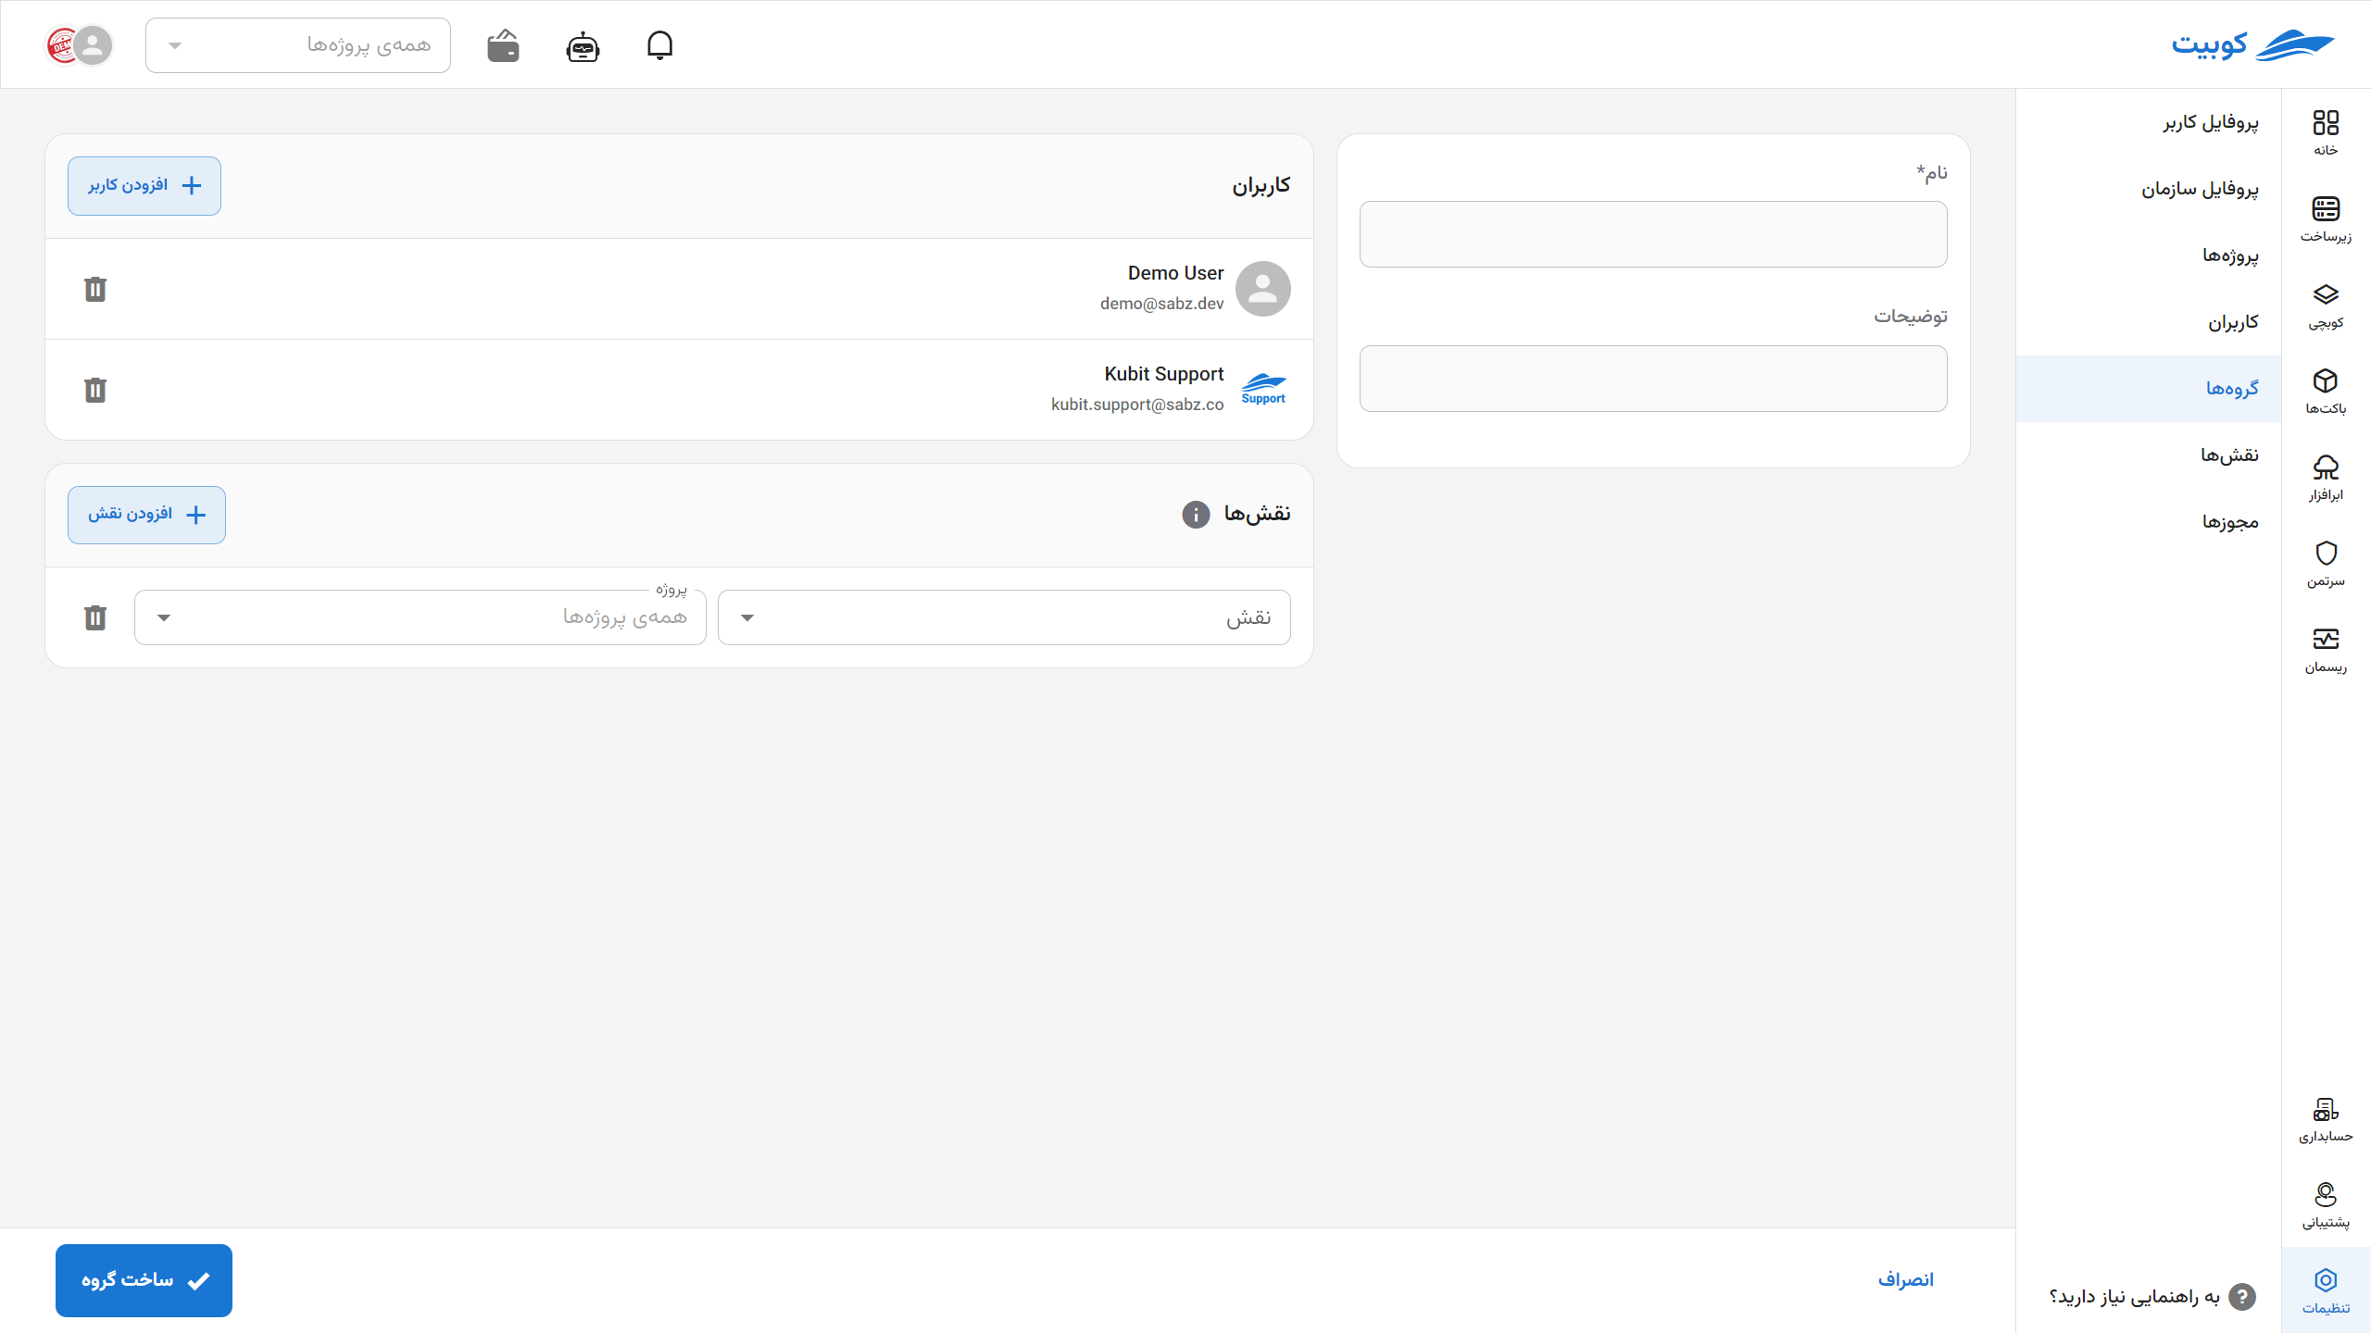
Task: Open ابرافزار in the icon rail
Action: click(x=2326, y=478)
